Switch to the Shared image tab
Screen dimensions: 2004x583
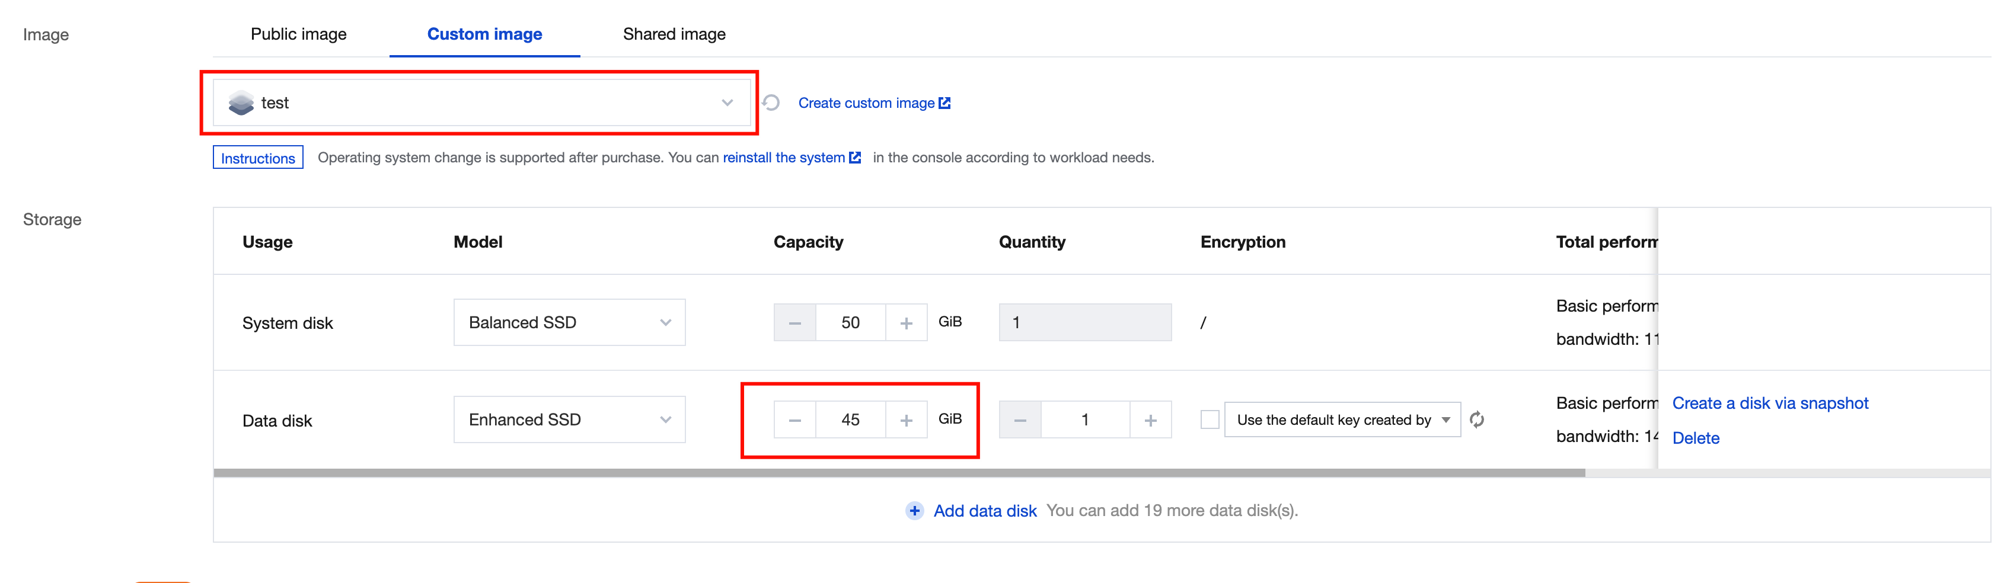point(674,33)
